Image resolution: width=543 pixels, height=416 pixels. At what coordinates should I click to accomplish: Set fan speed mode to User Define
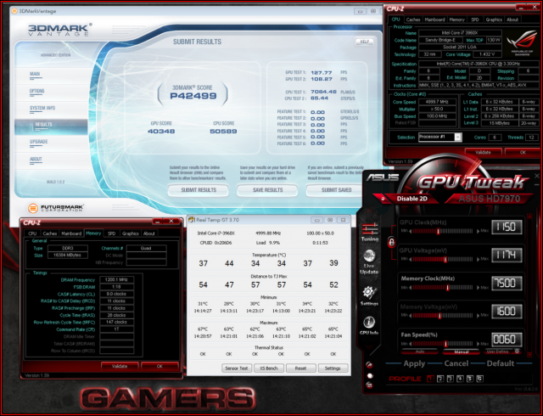(499, 351)
